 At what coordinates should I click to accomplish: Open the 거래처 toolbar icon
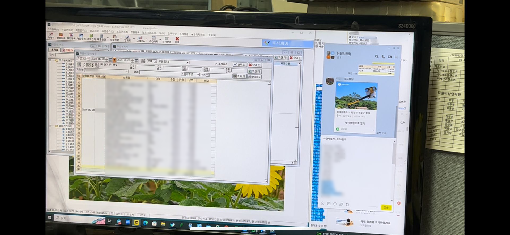tap(51, 36)
